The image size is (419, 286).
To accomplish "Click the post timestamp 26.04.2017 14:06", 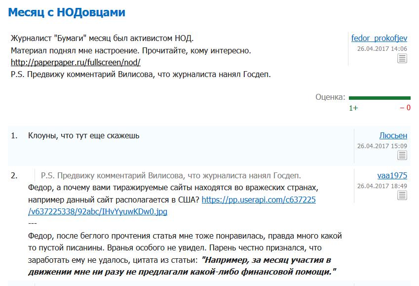I will point(382,49).
